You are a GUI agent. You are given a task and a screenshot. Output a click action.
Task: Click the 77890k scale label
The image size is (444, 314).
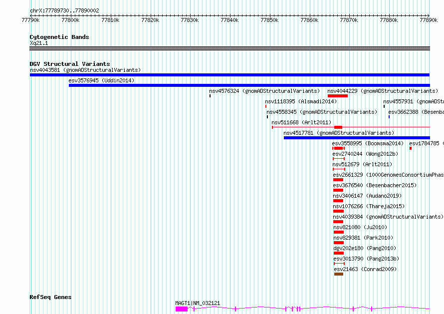[x=429, y=20]
